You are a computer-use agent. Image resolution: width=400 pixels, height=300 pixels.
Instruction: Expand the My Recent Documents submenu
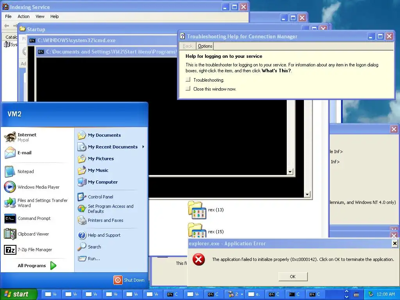coord(111,147)
